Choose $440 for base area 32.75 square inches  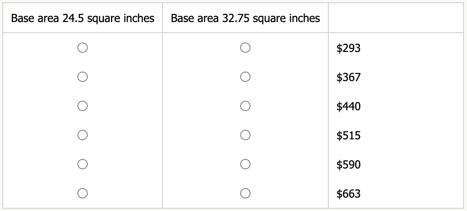[x=245, y=106]
